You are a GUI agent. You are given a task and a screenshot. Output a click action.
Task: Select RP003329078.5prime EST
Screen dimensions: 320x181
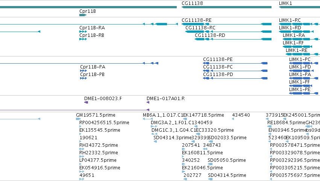coord(271,157)
